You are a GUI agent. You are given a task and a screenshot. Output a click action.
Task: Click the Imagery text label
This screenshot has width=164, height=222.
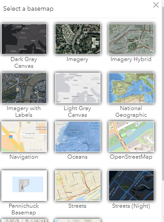(x=77, y=59)
